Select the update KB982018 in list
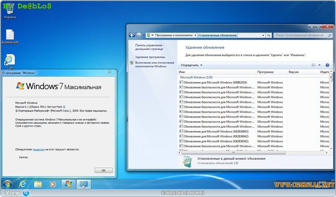This screenshot has width=336, height=197. pyautogui.click(x=215, y=82)
